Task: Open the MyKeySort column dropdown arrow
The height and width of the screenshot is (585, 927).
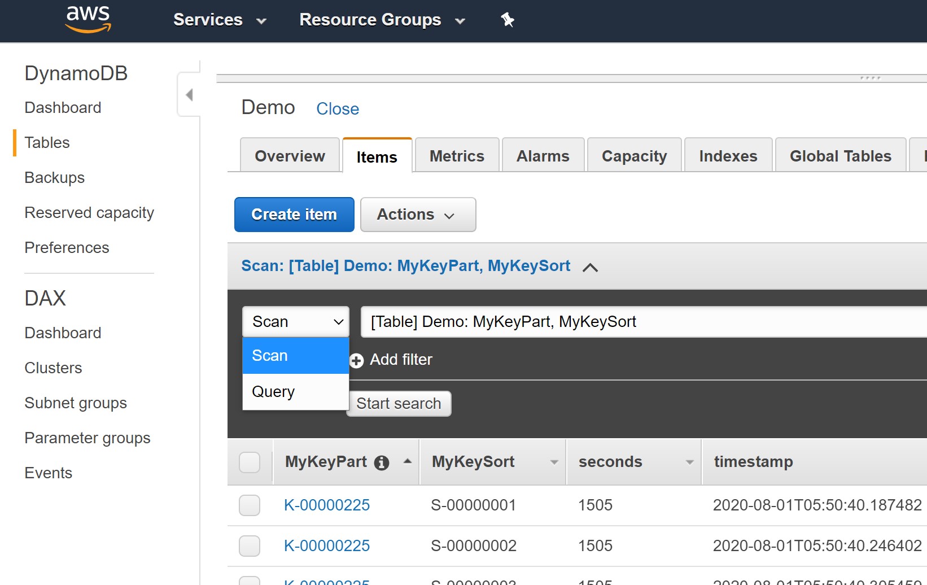Action: tap(554, 462)
